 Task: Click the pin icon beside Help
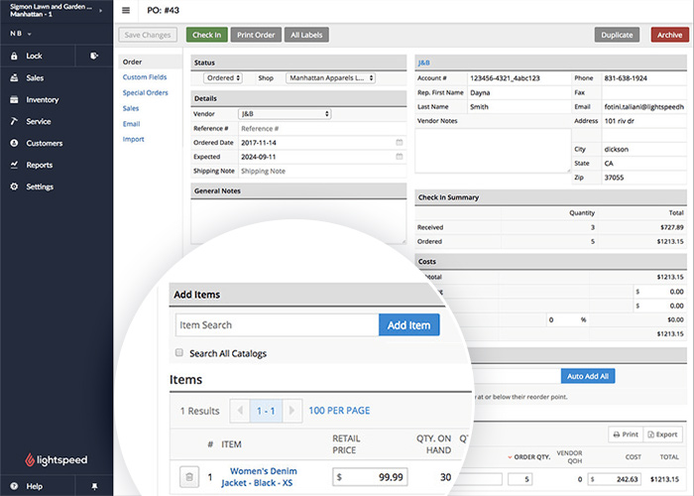tap(94, 486)
